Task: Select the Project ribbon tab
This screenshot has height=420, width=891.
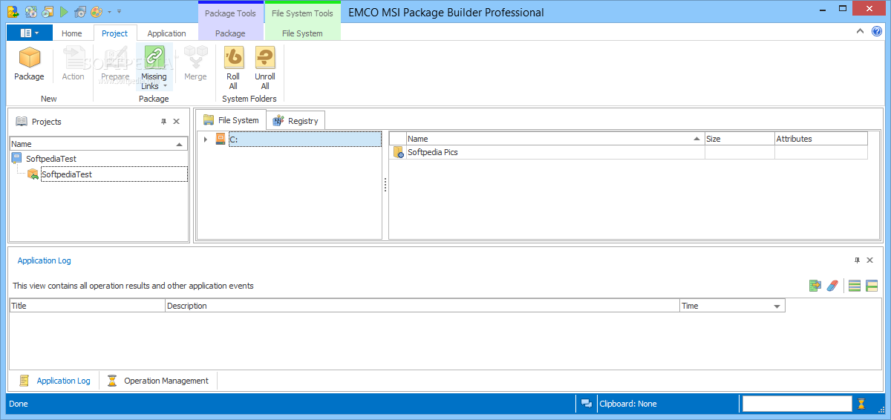Action: click(x=115, y=33)
